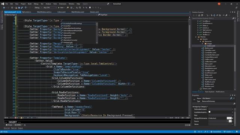Open the Output panel tab
Screen dimensions: 240x135
pyautogui.click(x=20, y=128)
